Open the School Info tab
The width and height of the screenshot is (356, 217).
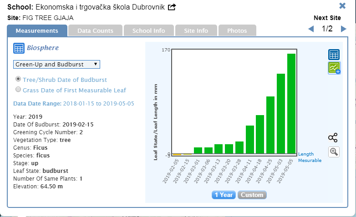(148, 31)
